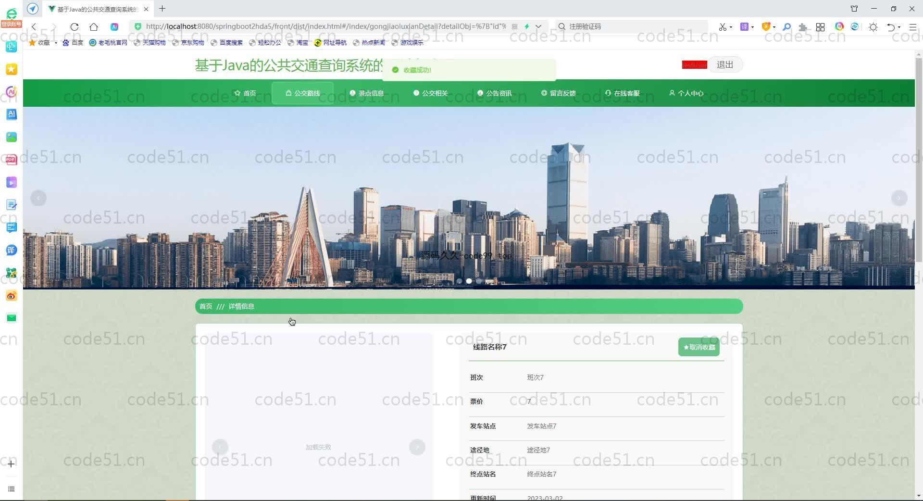Open the shield icon dropdown arrow
The image size is (923, 501).
(x=774, y=27)
